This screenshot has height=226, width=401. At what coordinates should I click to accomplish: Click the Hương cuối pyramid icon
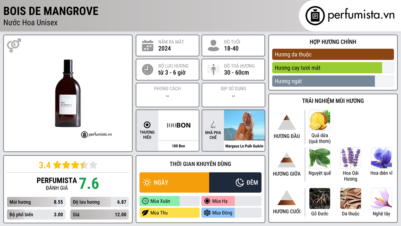pos(287,198)
